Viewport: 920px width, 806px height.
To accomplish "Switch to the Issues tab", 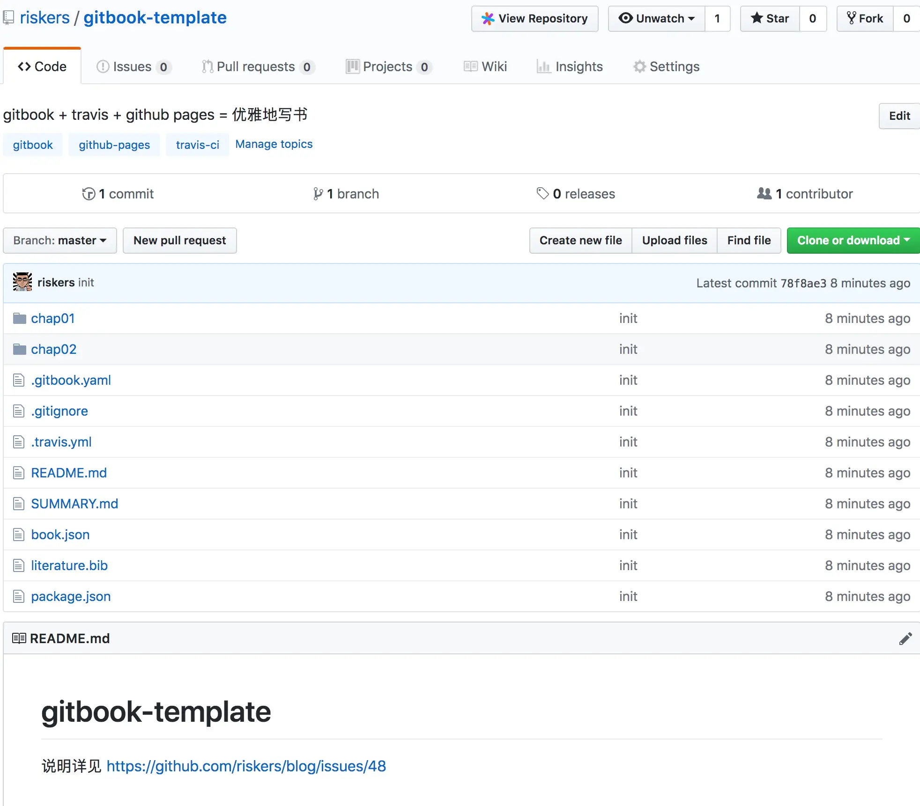I will point(132,66).
